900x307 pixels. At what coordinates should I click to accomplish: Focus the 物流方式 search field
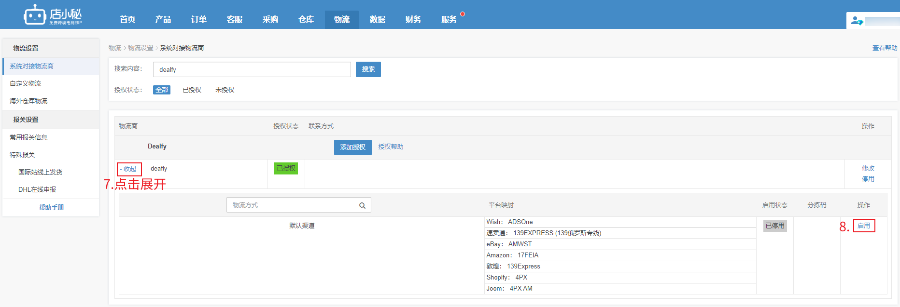(298, 205)
